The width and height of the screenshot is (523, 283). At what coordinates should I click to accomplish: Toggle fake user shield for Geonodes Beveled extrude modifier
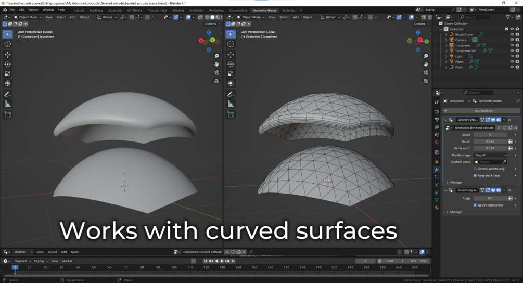(x=504, y=128)
